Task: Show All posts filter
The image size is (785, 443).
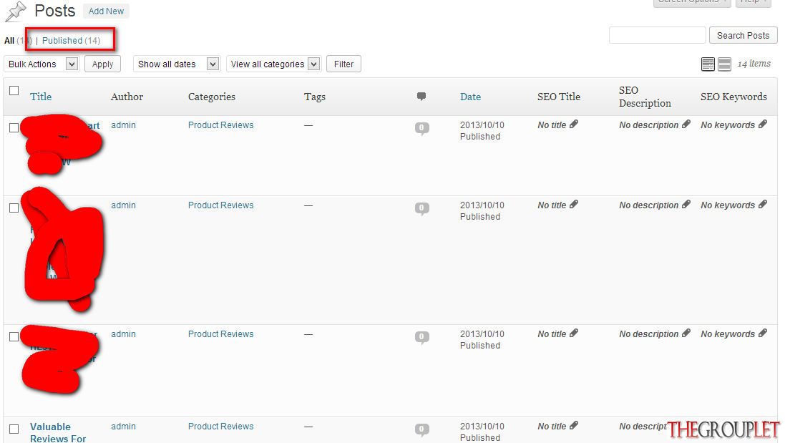Action: (x=9, y=41)
